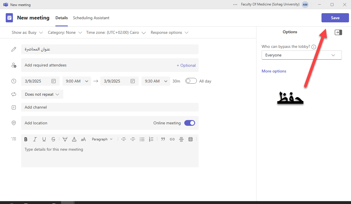Open the start time 9:00 AM dropdown
The image size is (351, 204).
click(77, 81)
